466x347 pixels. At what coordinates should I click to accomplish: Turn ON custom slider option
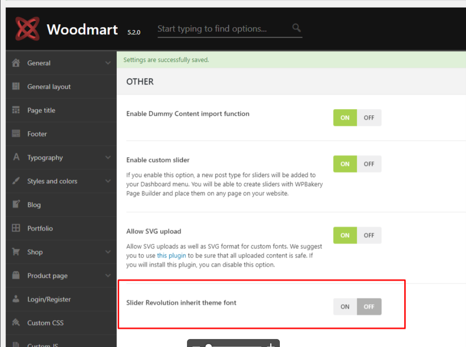pos(345,164)
